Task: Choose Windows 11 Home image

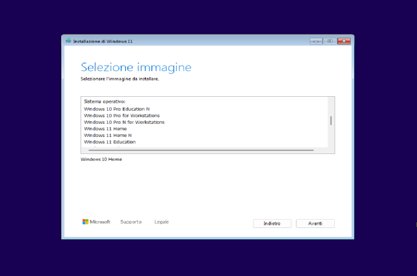Action: (x=105, y=129)
